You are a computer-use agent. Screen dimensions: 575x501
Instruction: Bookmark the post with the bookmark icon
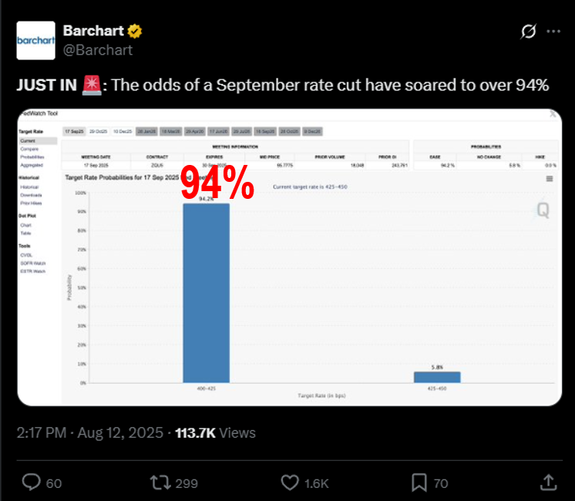[419, 483]
